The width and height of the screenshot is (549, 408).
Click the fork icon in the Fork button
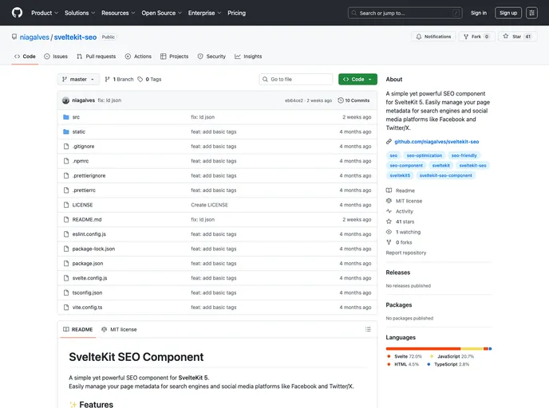pyautogui.click(x=466, y=37)
